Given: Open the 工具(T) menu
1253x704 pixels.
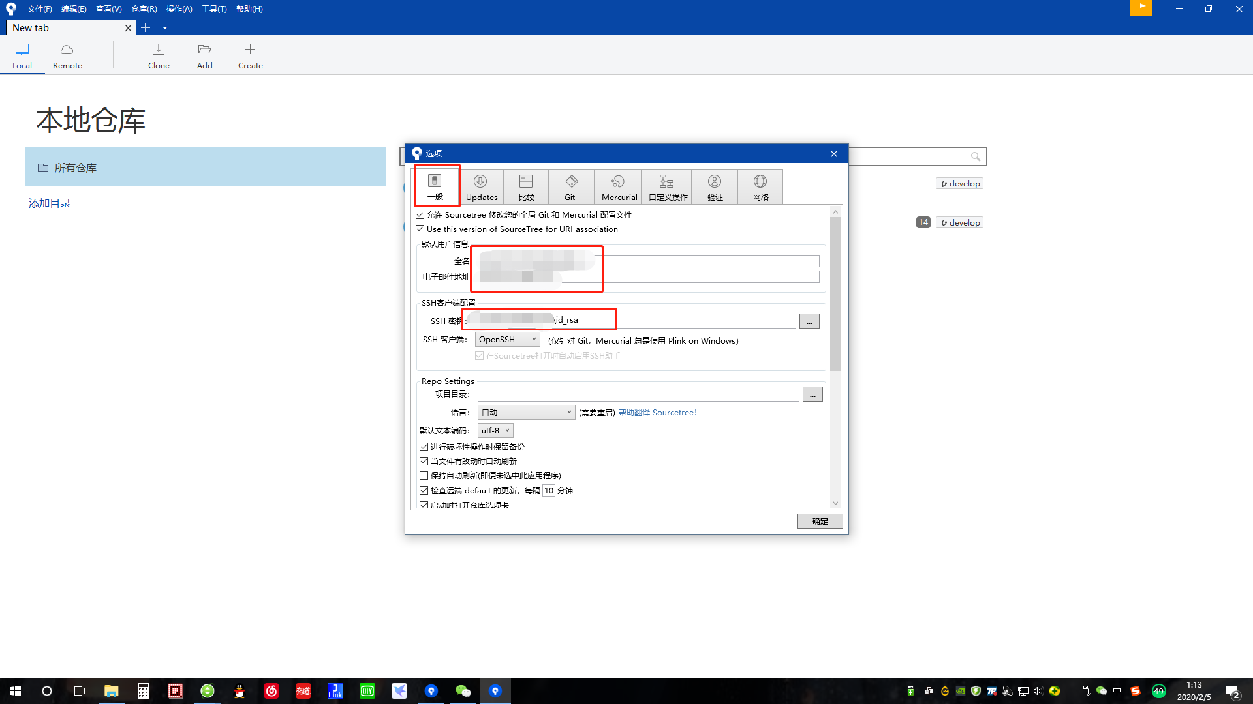Looking at the screenshot, I should point(214,9).
